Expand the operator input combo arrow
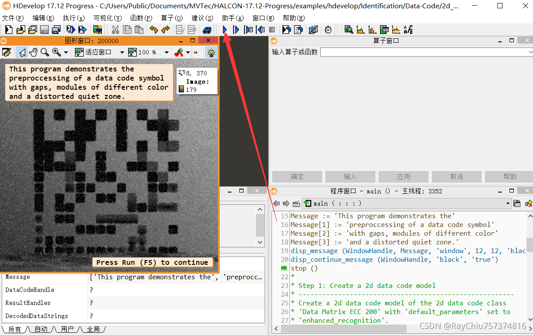This screenshot has width=533, height=335. click(530, 52)
